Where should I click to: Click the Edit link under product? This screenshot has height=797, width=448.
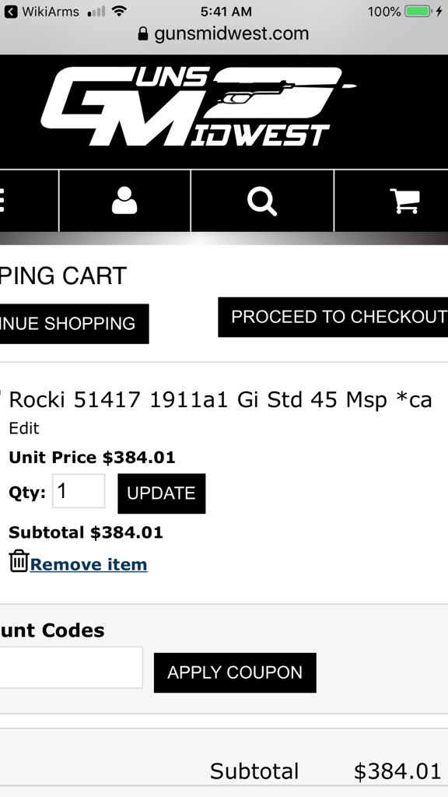coord(24,428)
